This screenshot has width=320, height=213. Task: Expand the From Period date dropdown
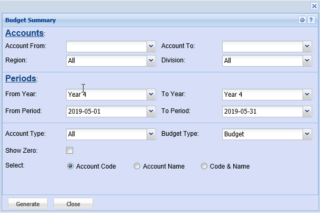coord(151,112)
